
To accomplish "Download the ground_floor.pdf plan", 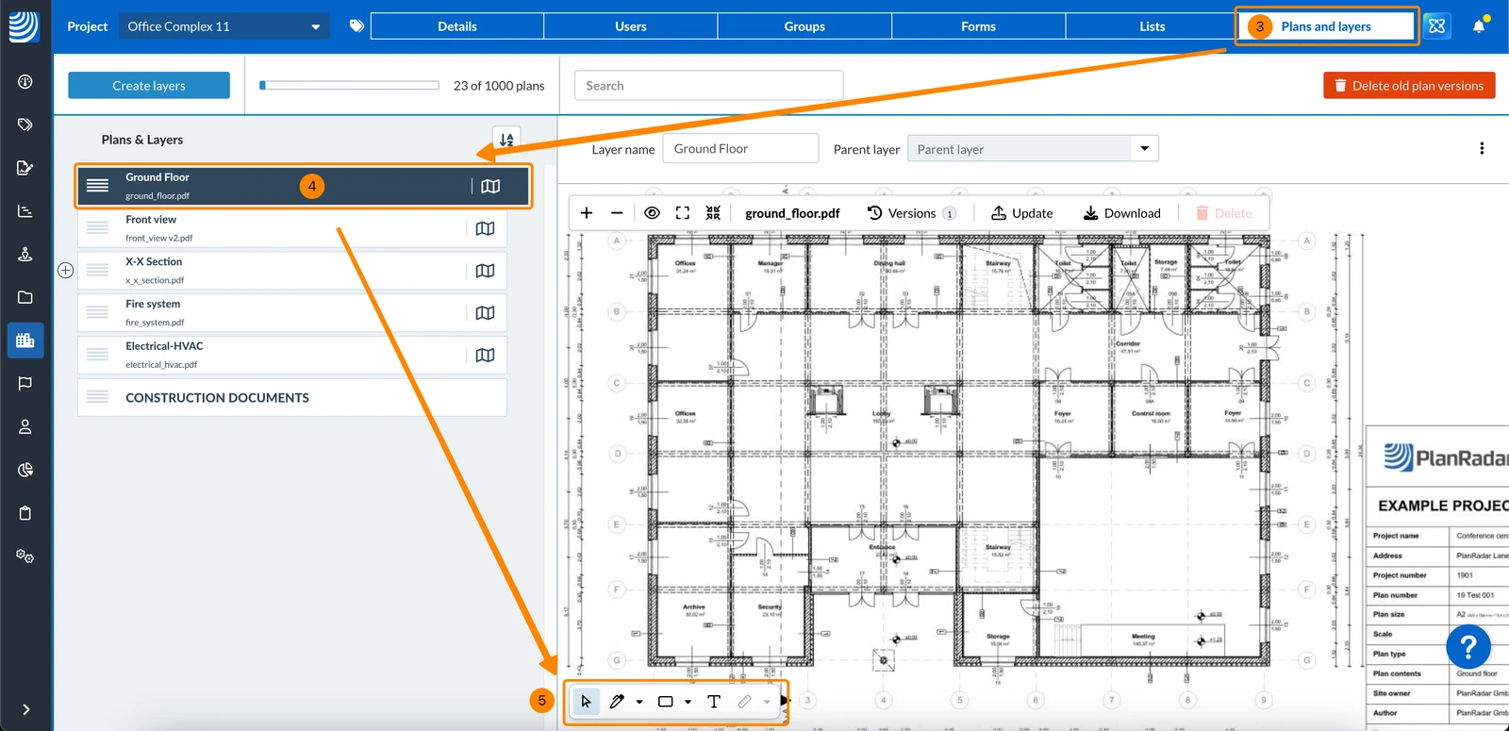I will (1121, 213).
